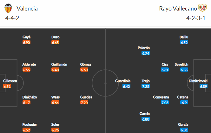Select Comesaña's 7.08 rating badge
This screenshot has width=211, height=133.
(x=165, y=103)
